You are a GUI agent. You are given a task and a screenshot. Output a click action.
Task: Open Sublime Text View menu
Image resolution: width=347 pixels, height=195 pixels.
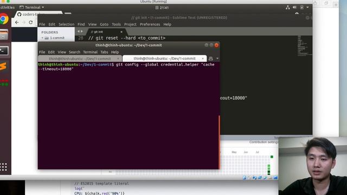tap(92, 24)
